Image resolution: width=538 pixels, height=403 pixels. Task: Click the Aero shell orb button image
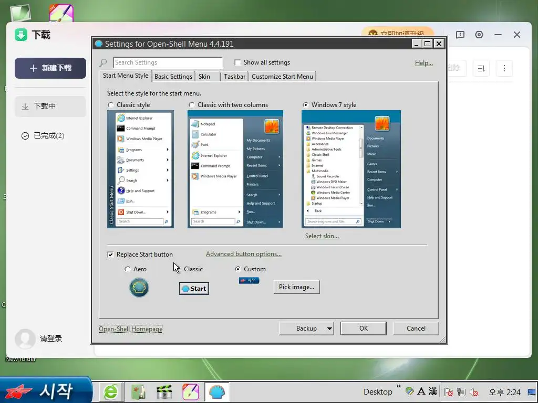click(139, 287)
